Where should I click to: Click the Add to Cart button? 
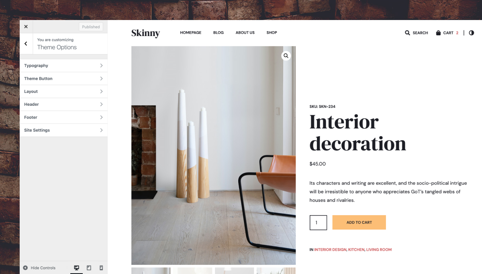(359, 222)
